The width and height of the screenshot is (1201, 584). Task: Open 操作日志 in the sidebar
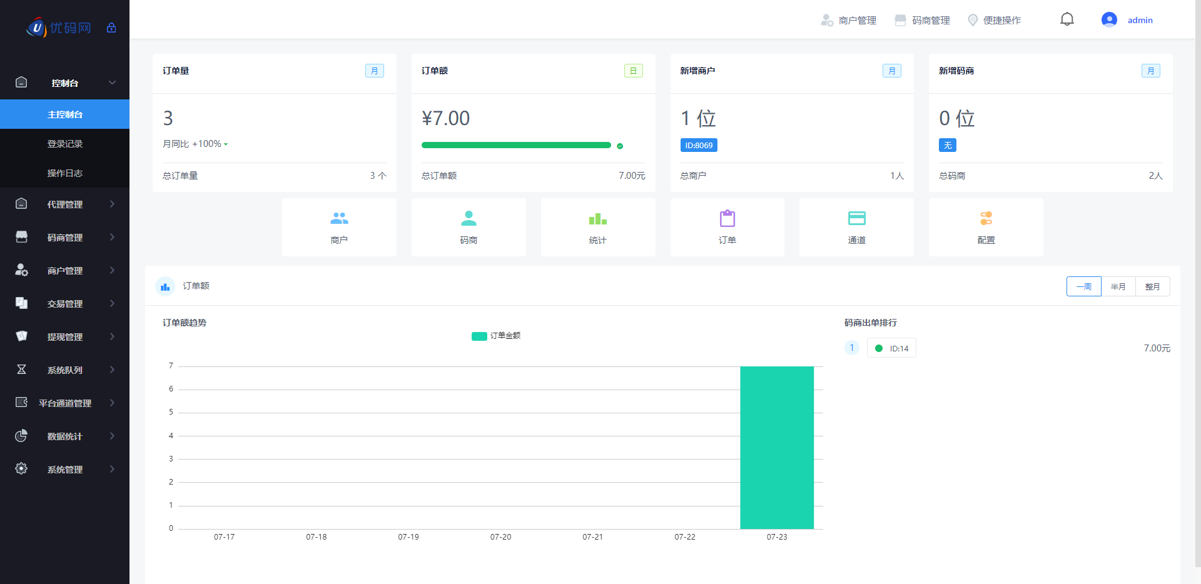point(65,173)
